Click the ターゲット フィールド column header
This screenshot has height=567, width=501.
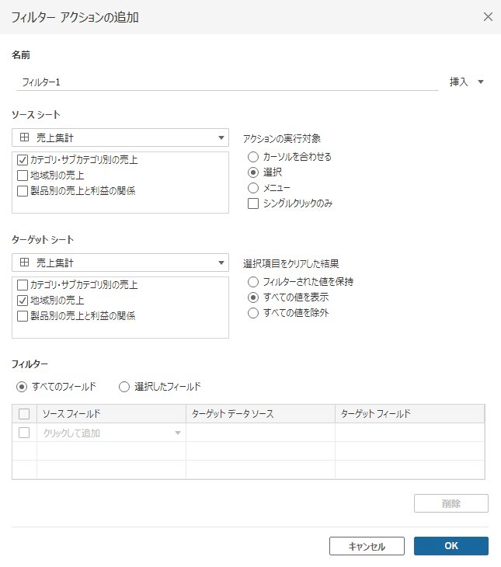pos(409,414)
